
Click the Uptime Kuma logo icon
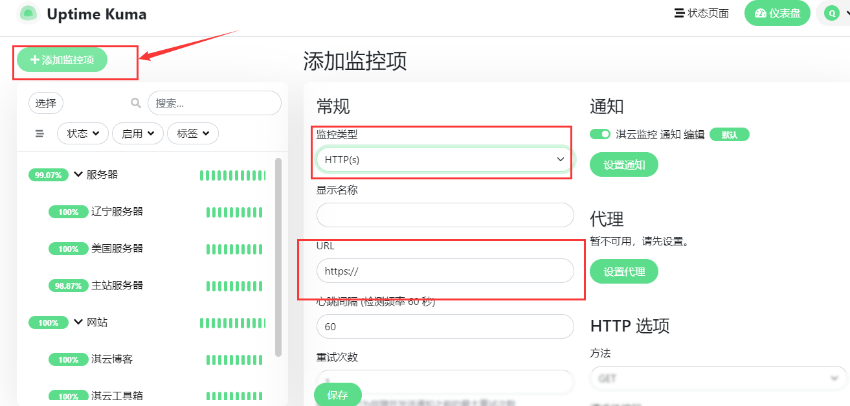coord(28,13)
